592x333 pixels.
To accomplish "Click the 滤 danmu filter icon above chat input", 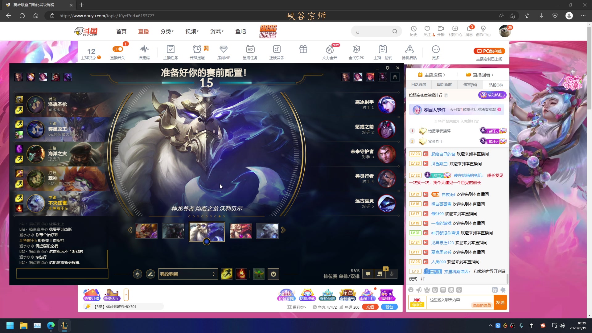I will [495, 290].
